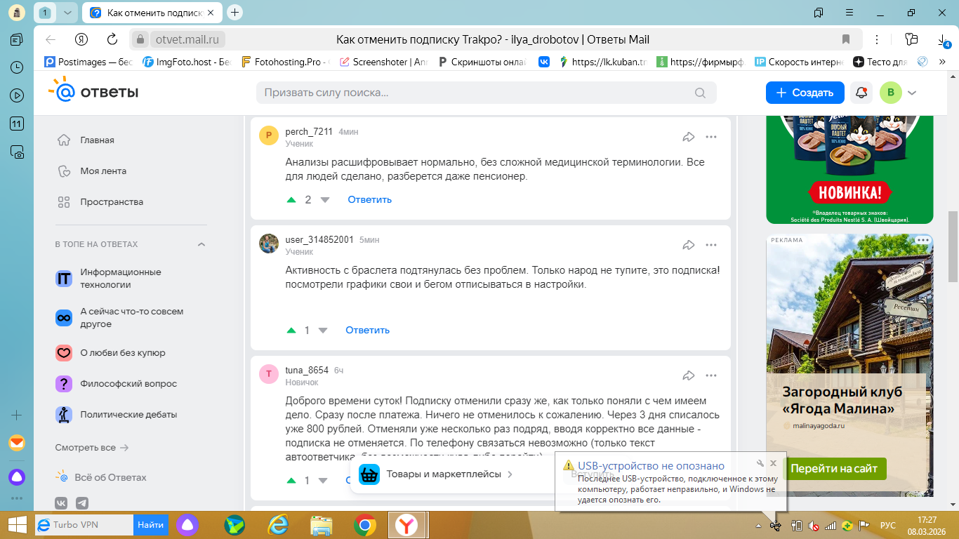This screenshot has height=539, width=959.
Task: Share perch_7211's answer via arrow icon
Action: coord(688,137)
